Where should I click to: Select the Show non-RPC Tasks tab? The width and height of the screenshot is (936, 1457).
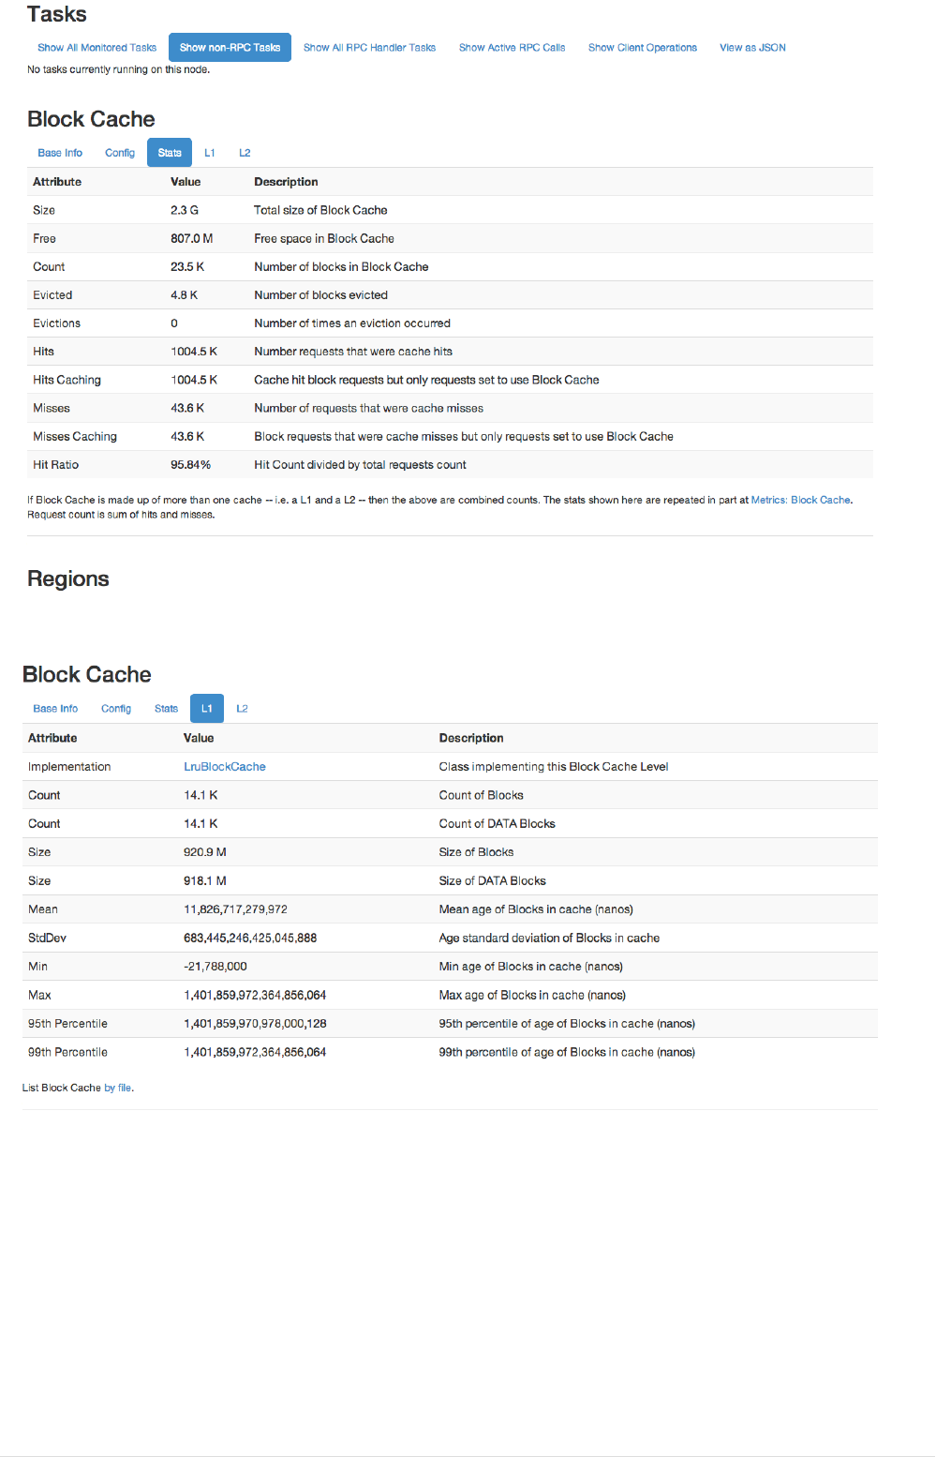click(230, 48)
